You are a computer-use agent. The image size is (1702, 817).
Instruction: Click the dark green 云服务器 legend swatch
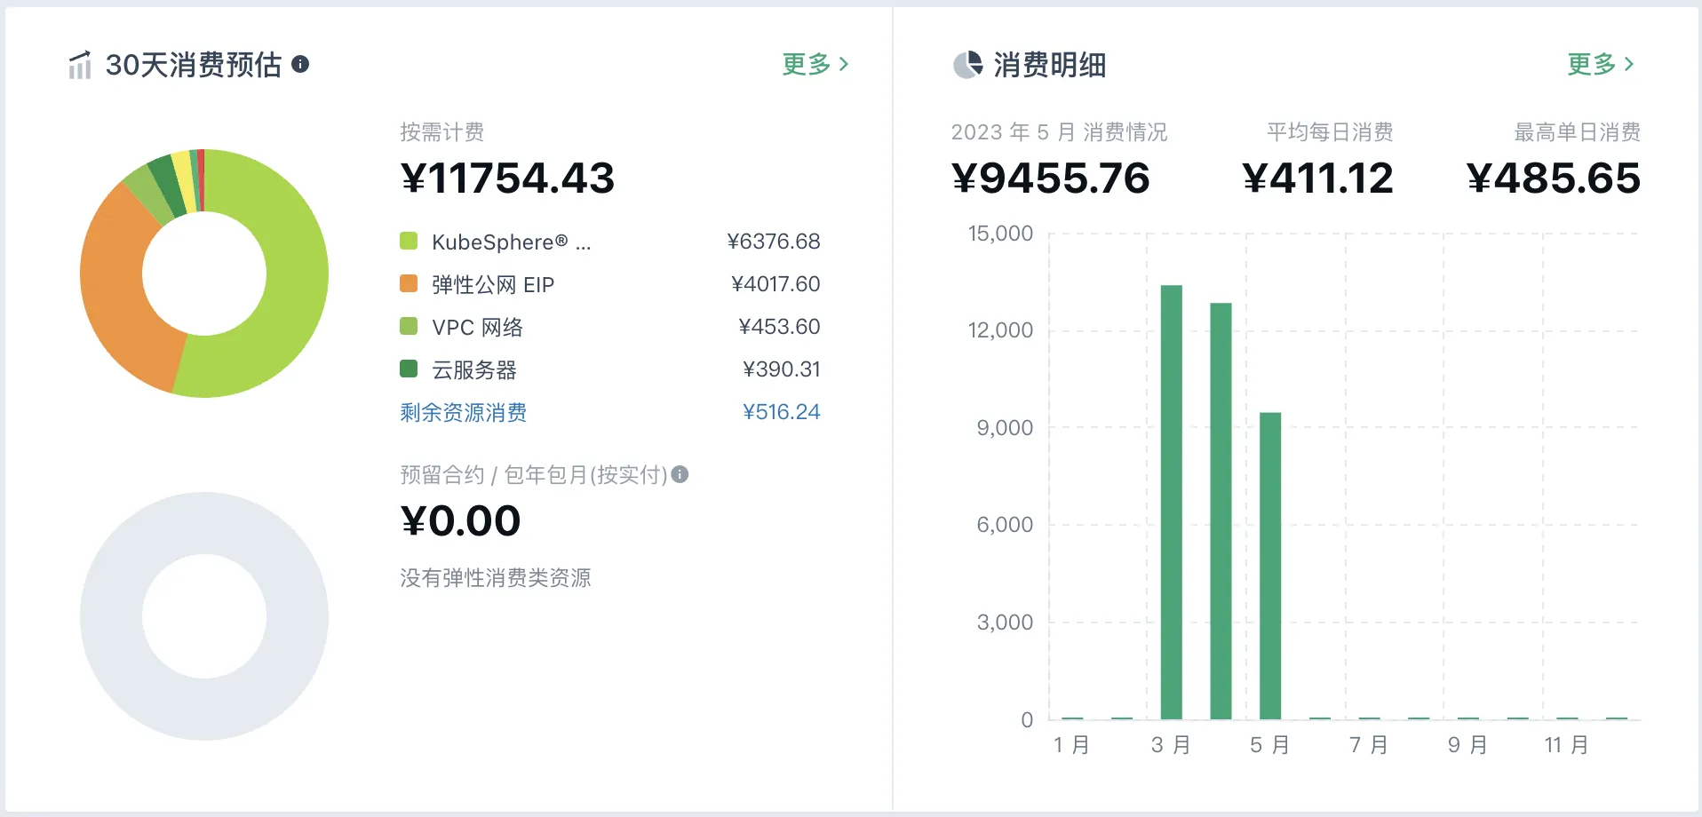pos(409,369)
